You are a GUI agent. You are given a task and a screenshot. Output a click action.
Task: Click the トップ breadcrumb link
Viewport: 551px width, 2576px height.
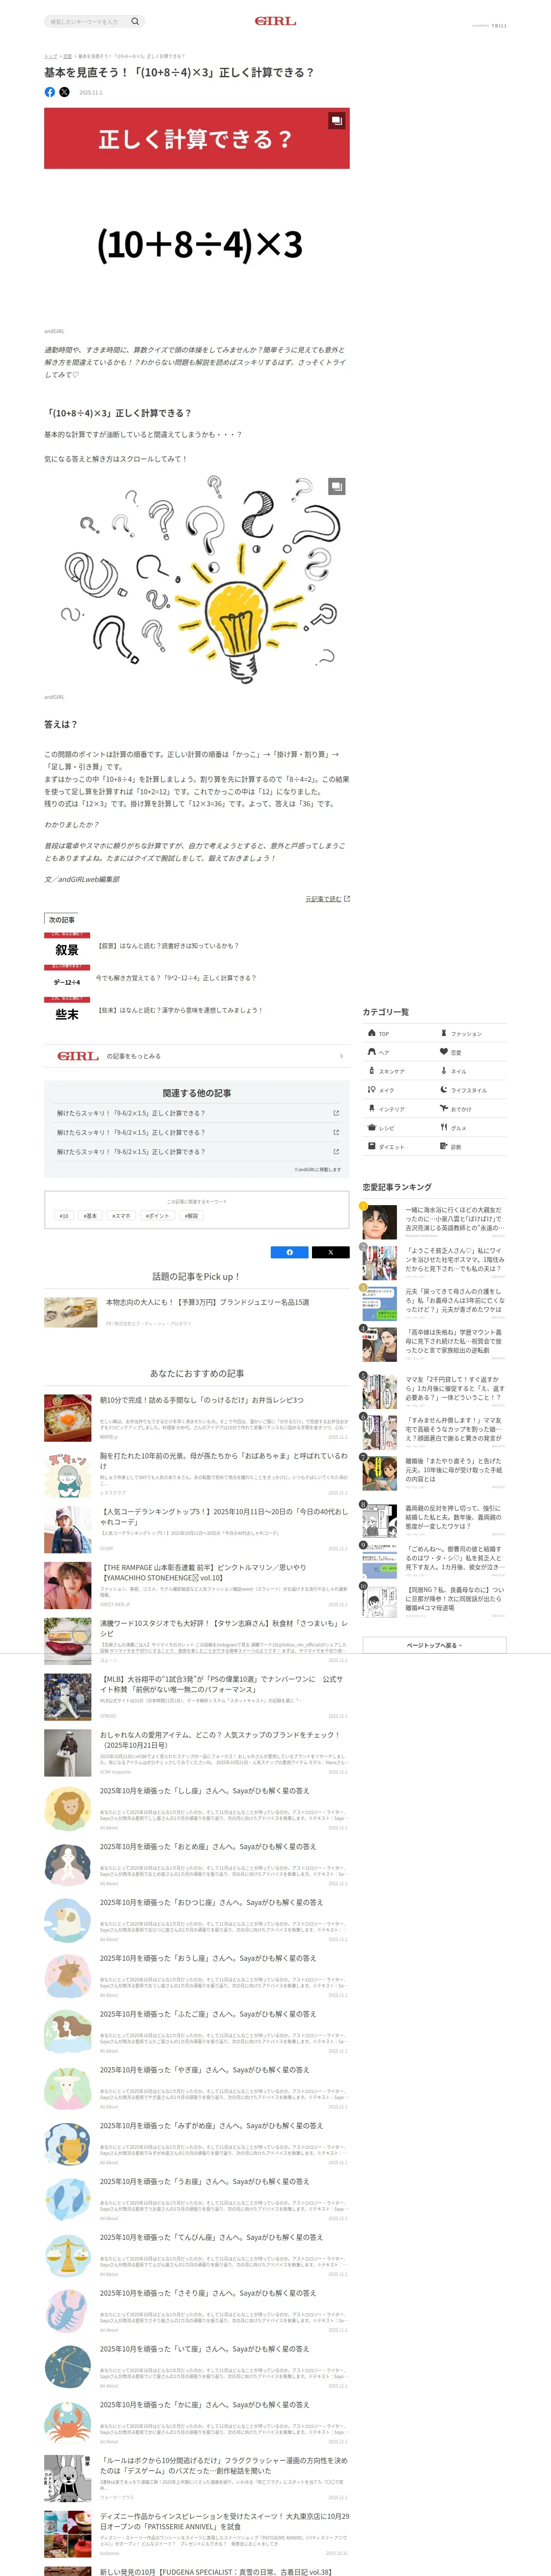tap(50, 56)
